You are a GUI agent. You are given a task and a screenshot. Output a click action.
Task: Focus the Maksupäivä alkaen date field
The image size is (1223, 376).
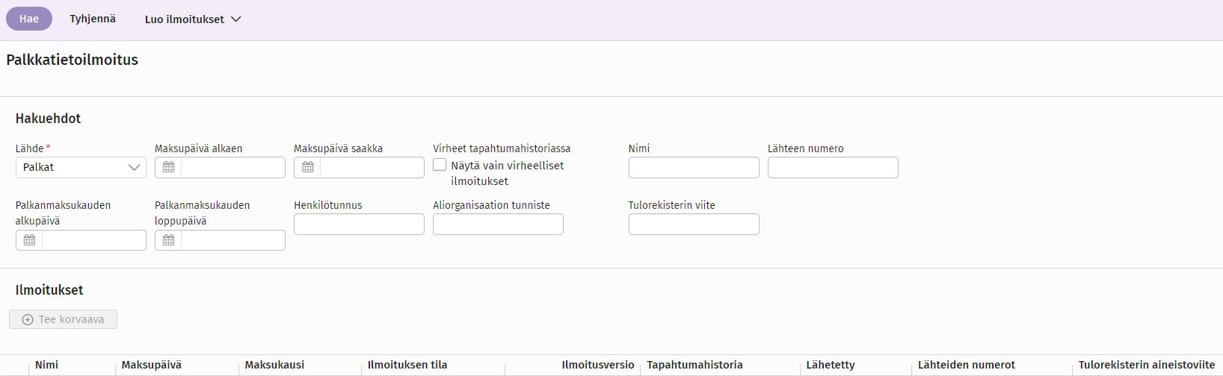(232, 167)
